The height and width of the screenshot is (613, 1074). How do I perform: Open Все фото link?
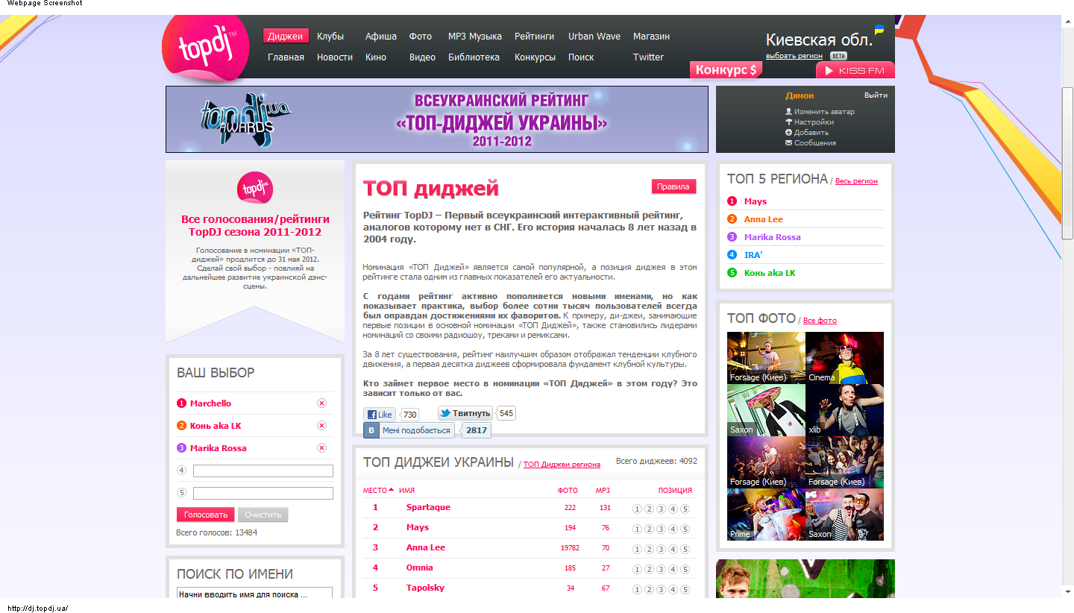pos(820,321)
